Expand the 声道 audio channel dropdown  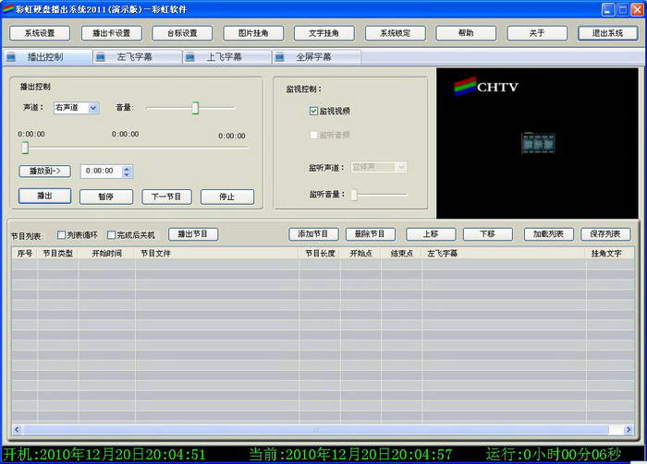point(93,108)
